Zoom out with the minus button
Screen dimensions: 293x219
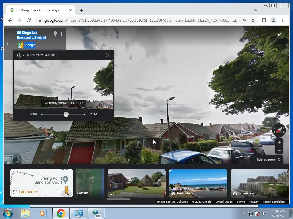point(279,150)
